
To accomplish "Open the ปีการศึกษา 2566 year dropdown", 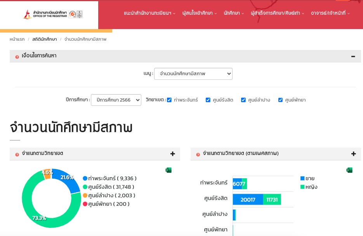I will coord(116,100).
